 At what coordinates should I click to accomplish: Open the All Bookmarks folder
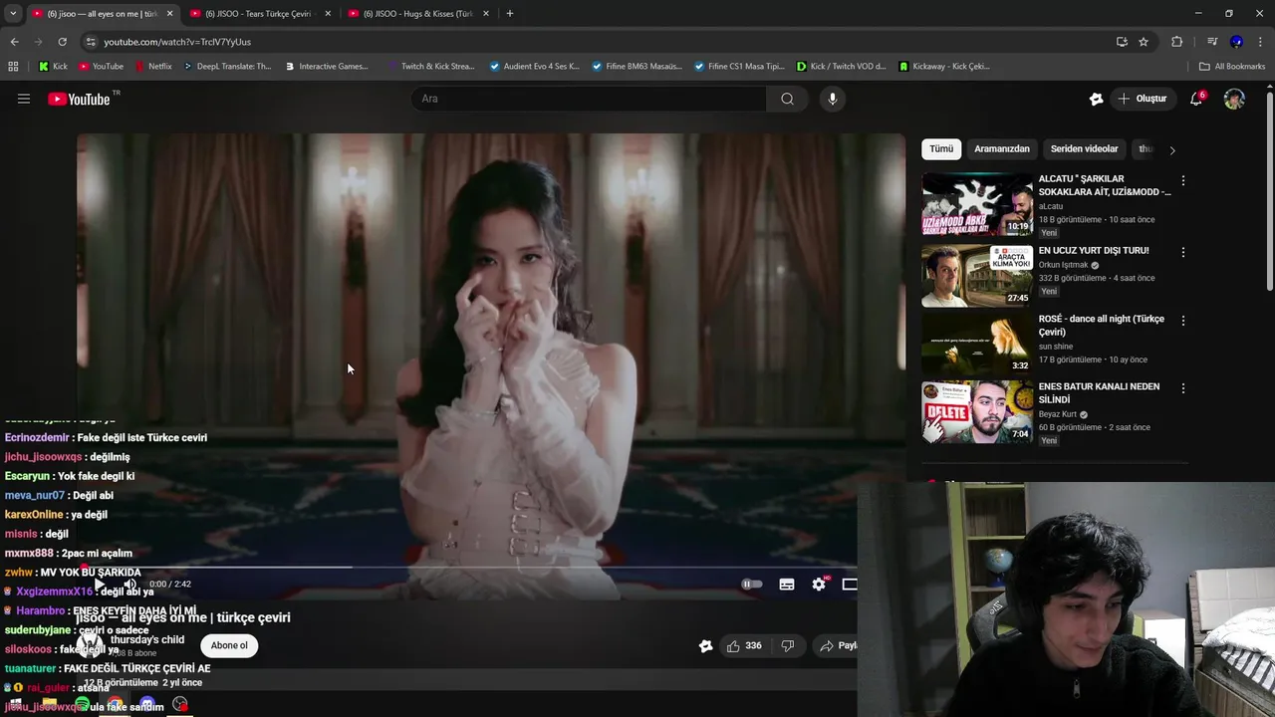(1232, 67)
